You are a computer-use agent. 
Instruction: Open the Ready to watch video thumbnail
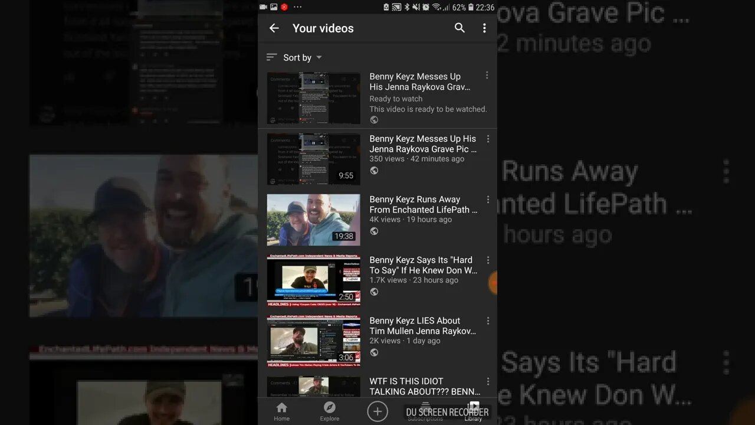[x=313, y=98]
